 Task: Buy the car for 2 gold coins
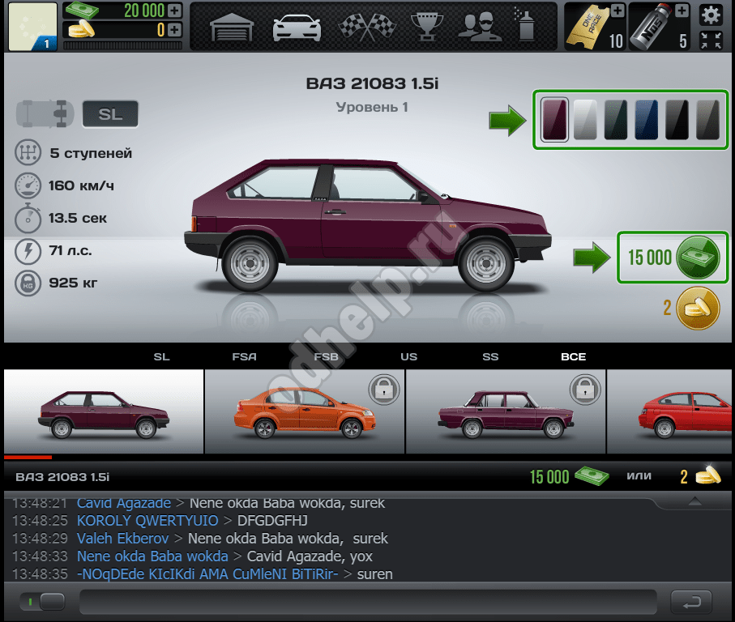coord(697,309)
